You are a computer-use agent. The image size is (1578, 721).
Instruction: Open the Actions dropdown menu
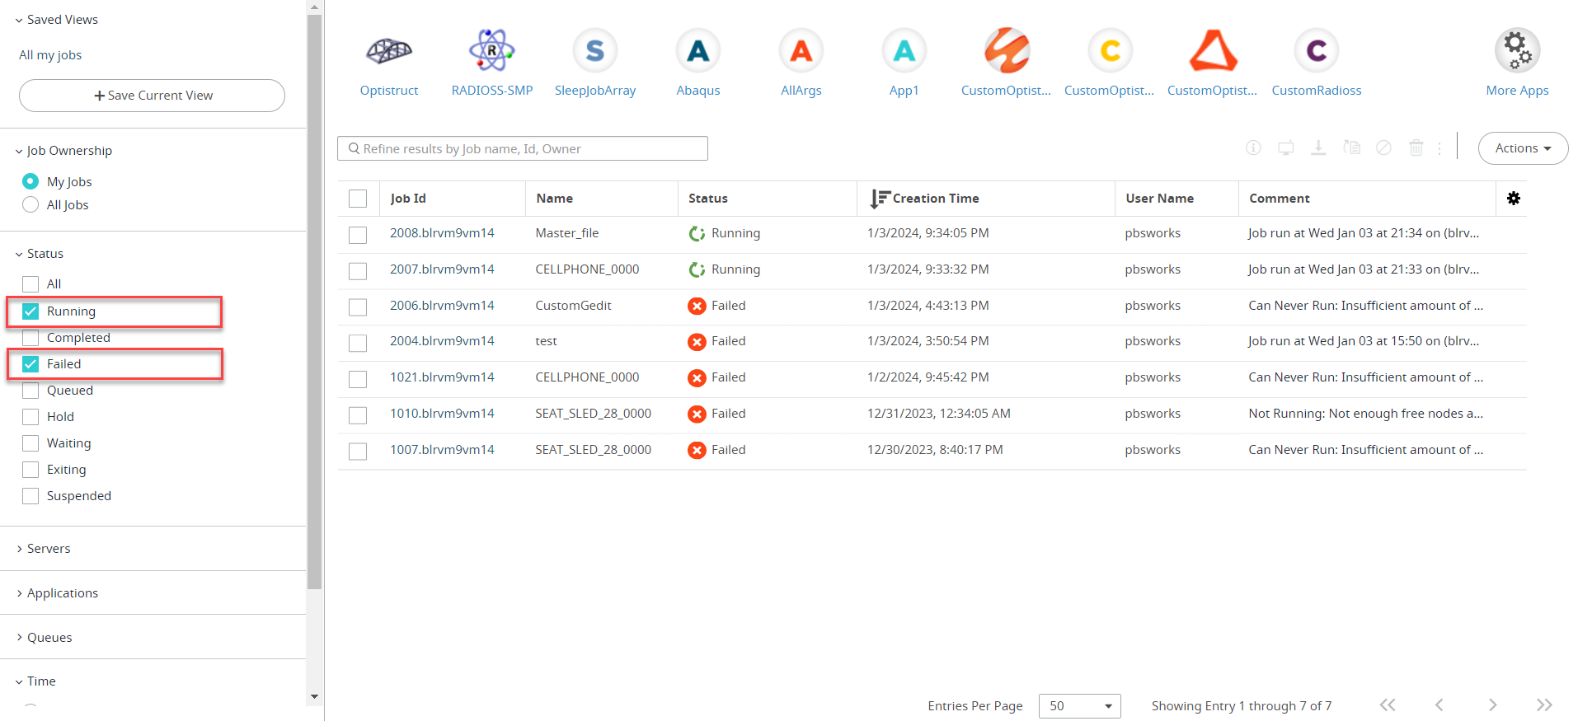coord(1522,148)
